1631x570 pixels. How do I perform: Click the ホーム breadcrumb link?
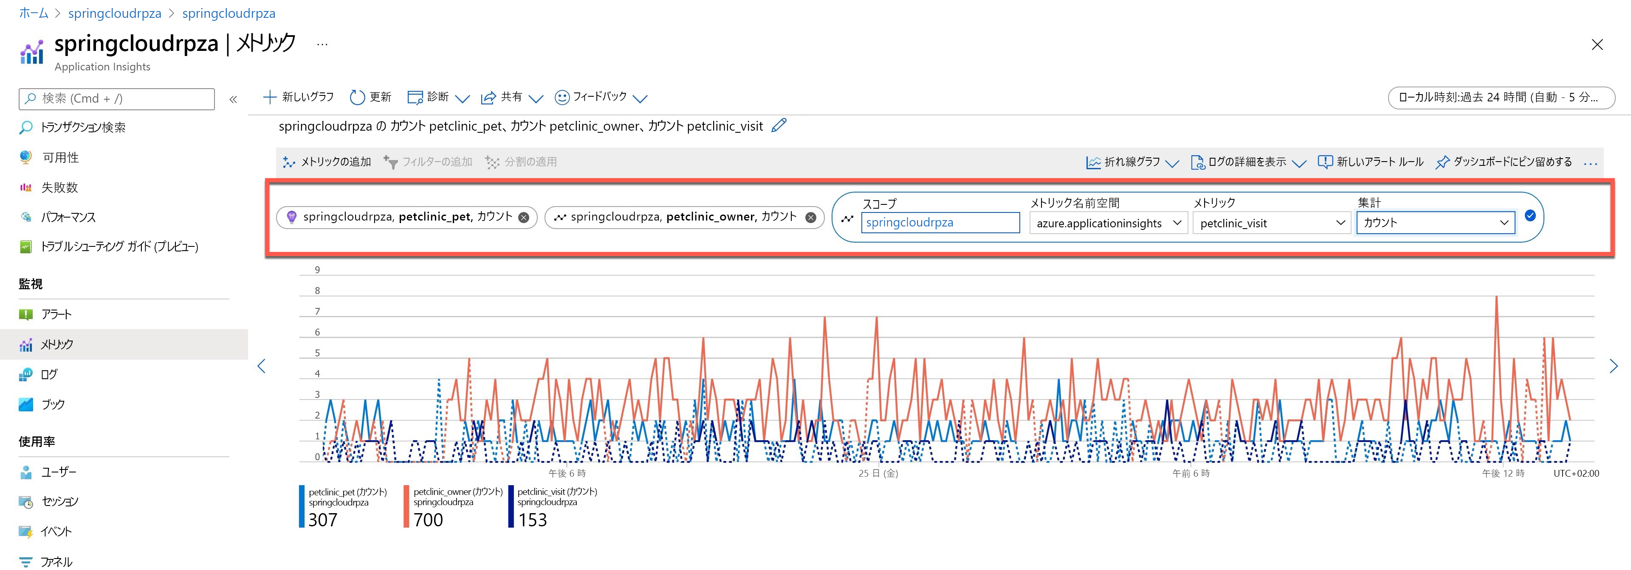(34, 13)
